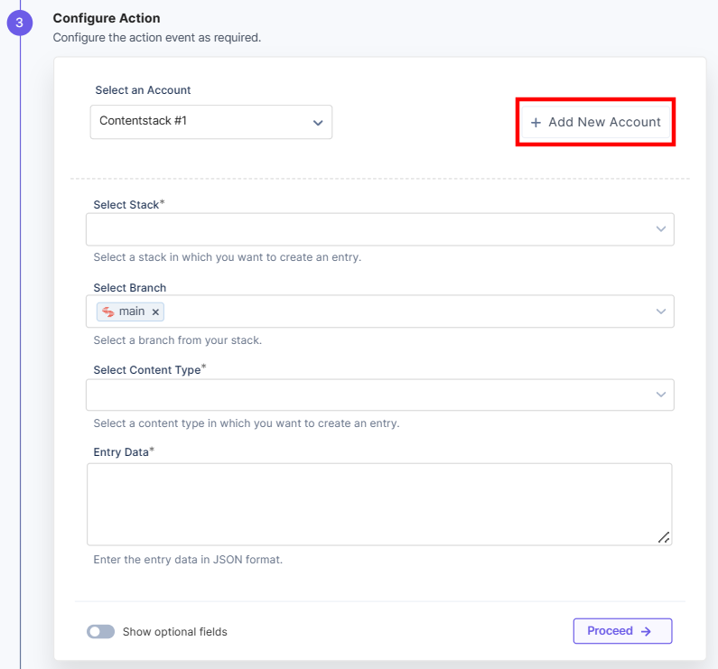
Task: Click the "Select a branch from your stack." hint
Action: click(178, 340)
